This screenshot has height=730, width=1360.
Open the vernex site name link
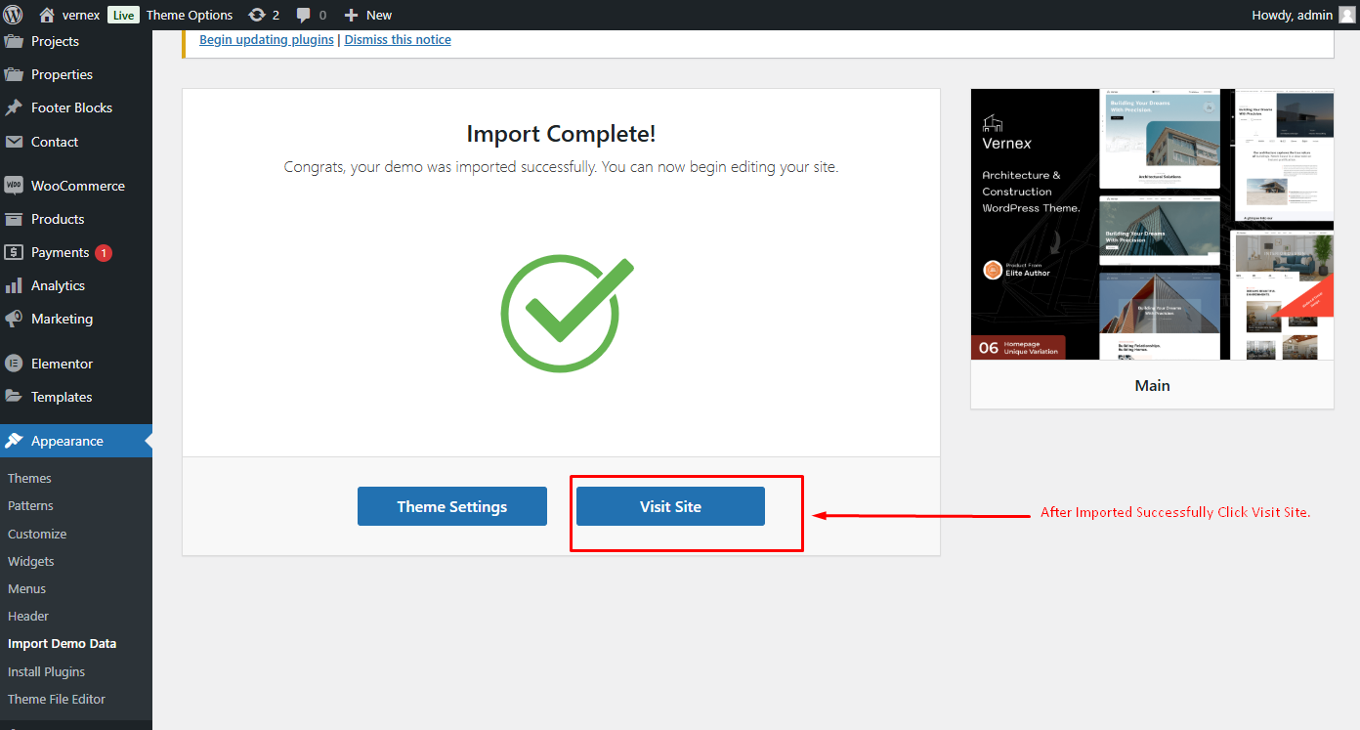[x=82, y=15]
